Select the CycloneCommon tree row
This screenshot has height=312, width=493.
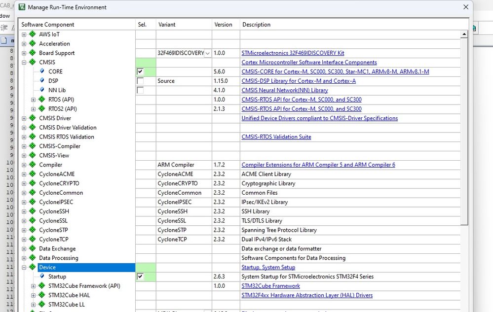pos(61,193)
